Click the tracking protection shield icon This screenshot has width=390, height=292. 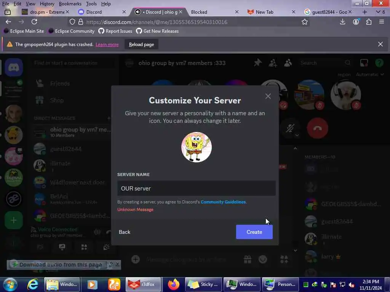pos(72,22)
